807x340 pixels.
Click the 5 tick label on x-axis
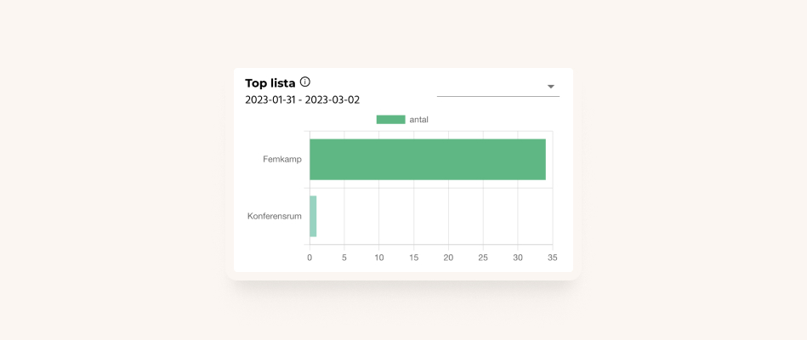(344, 257)
